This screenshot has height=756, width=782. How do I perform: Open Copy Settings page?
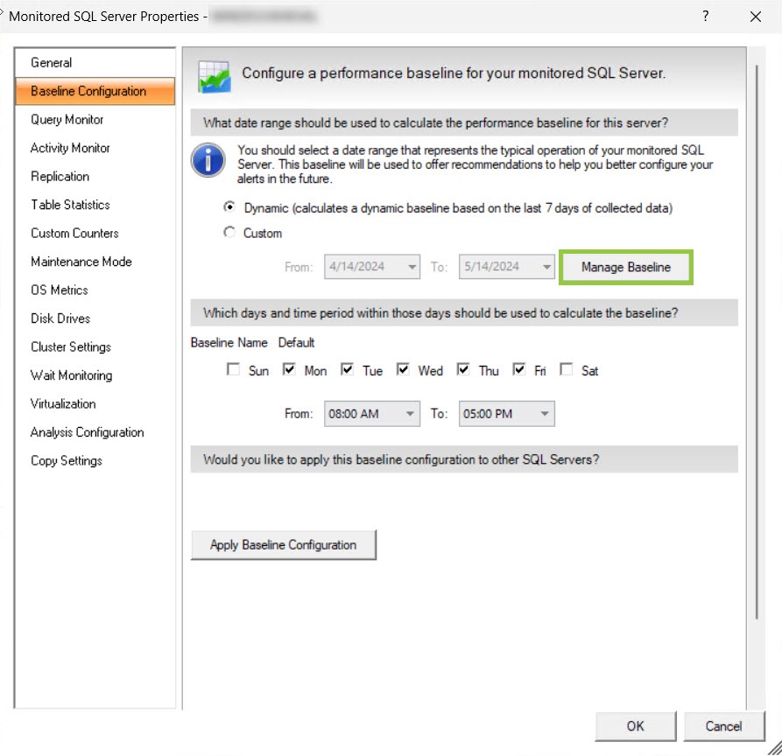[x=95, y=460]
